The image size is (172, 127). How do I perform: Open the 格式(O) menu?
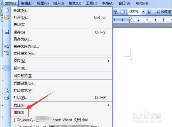(75, 3)
